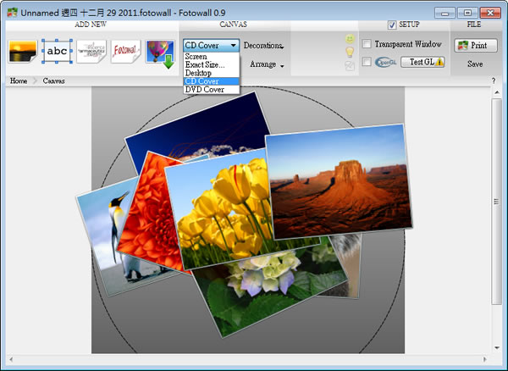
Task: Click the Save button
Action: tap(475, 64)
